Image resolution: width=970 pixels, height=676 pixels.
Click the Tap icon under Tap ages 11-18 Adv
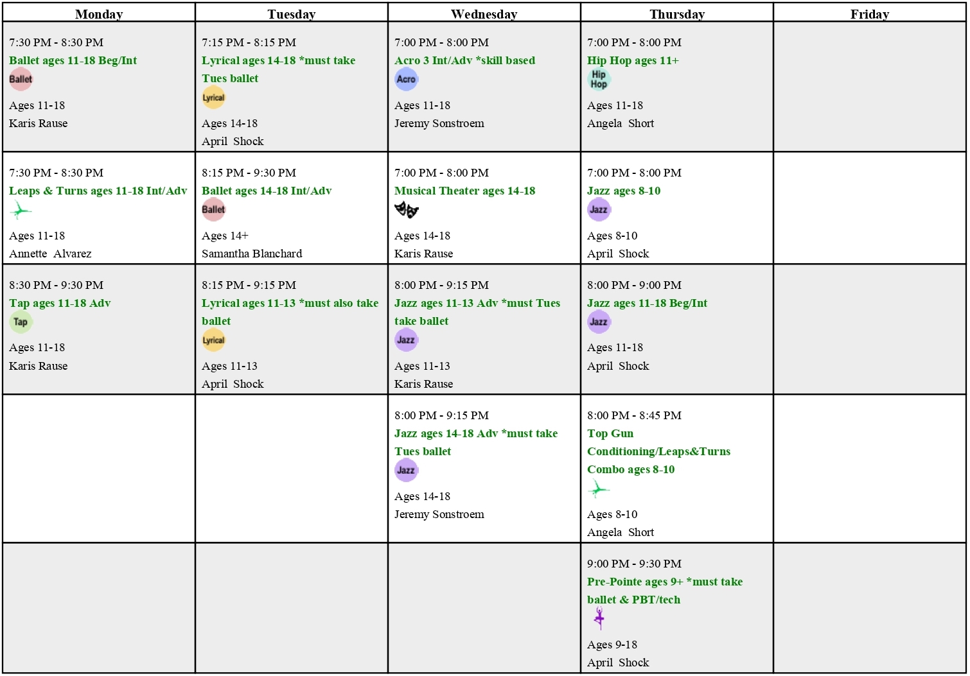pyautogui.click(x=21, y=322)
